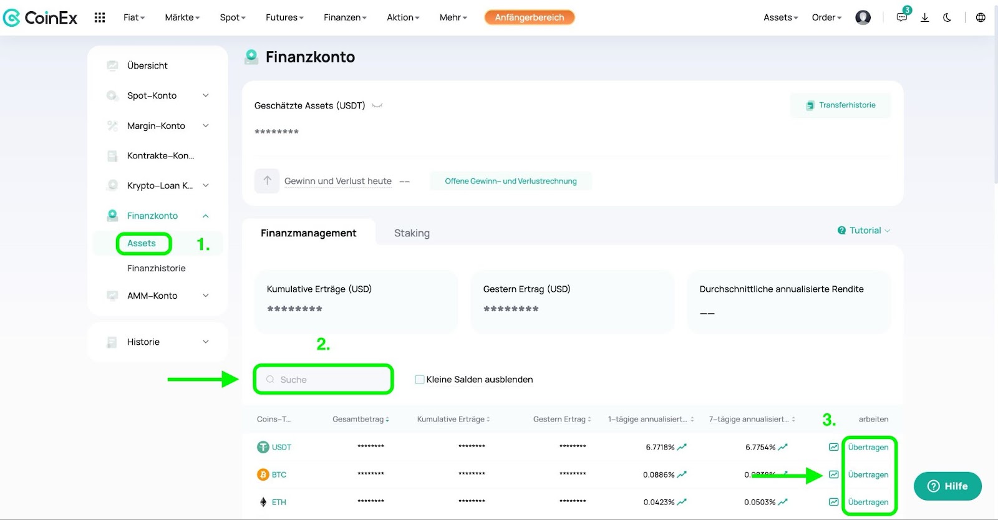998x520 pixels.
Task: Open the Mehr navigation menu
Action: 453,17
